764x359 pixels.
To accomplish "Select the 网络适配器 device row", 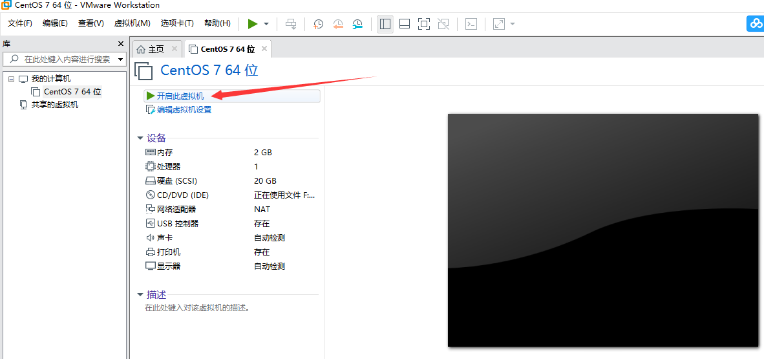I will pyautogui.click(x=231, y=209).
